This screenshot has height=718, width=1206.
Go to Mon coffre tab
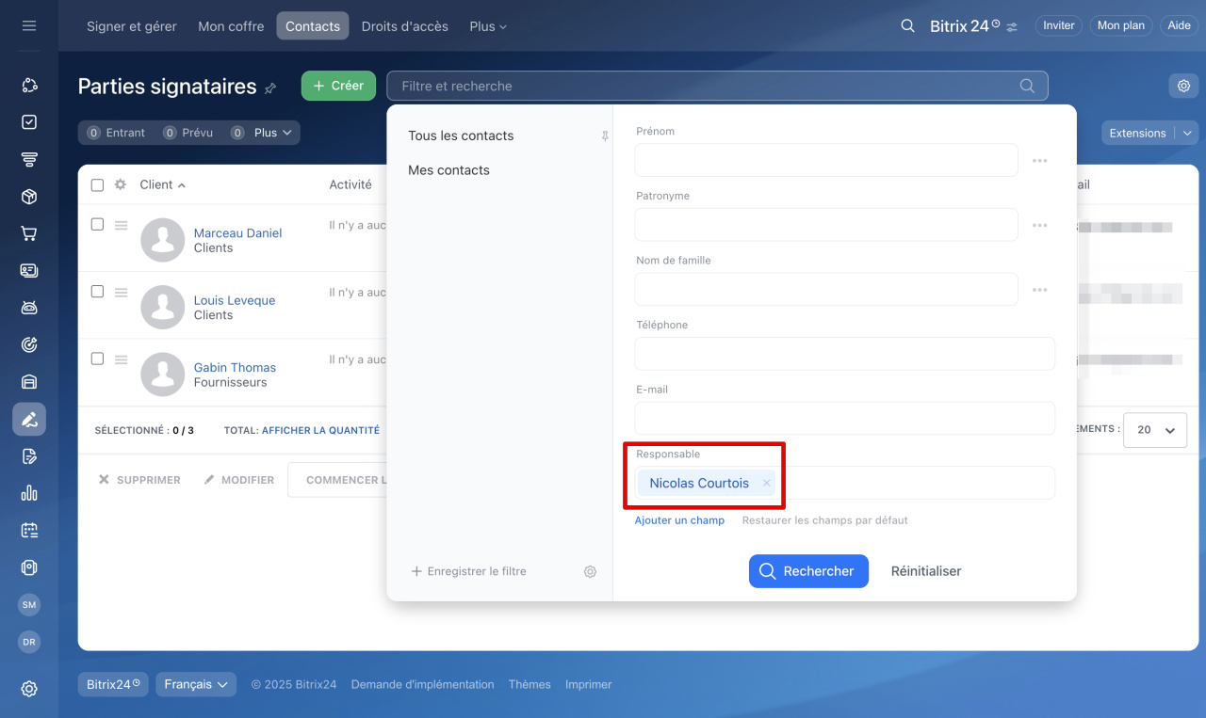[231, 26]
